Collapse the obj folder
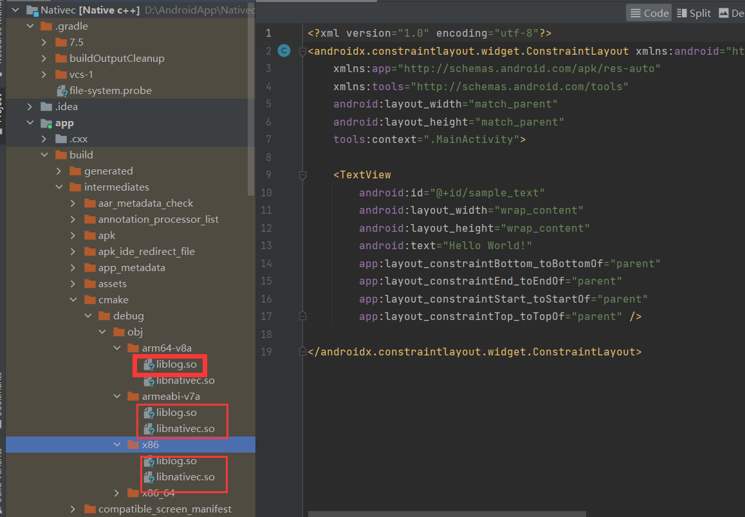Screen dimensions: 745x517 coord(103,332)
